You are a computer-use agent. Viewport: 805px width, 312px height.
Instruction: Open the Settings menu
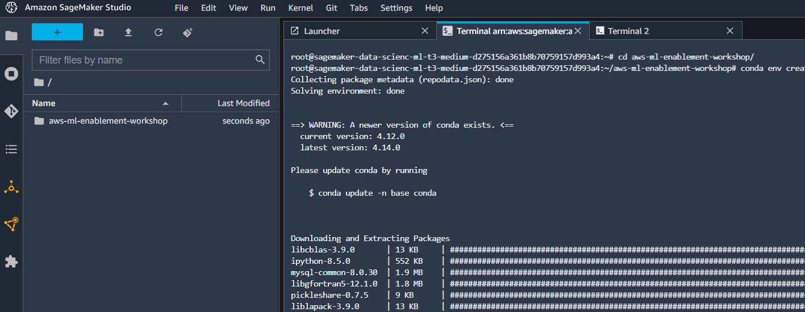397,8
